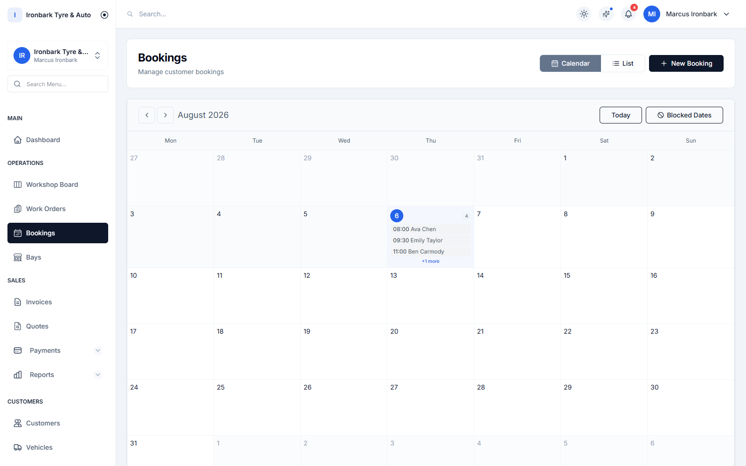Open the Vehicles truck icon

coord(18,447)
